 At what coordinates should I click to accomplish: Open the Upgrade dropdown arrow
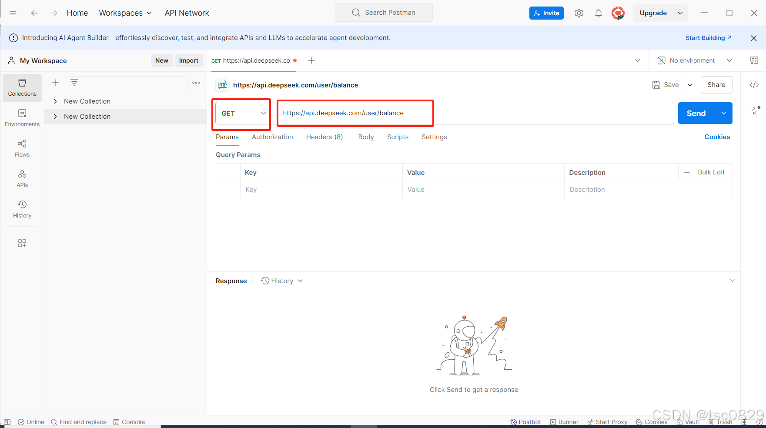coord(680,13)
